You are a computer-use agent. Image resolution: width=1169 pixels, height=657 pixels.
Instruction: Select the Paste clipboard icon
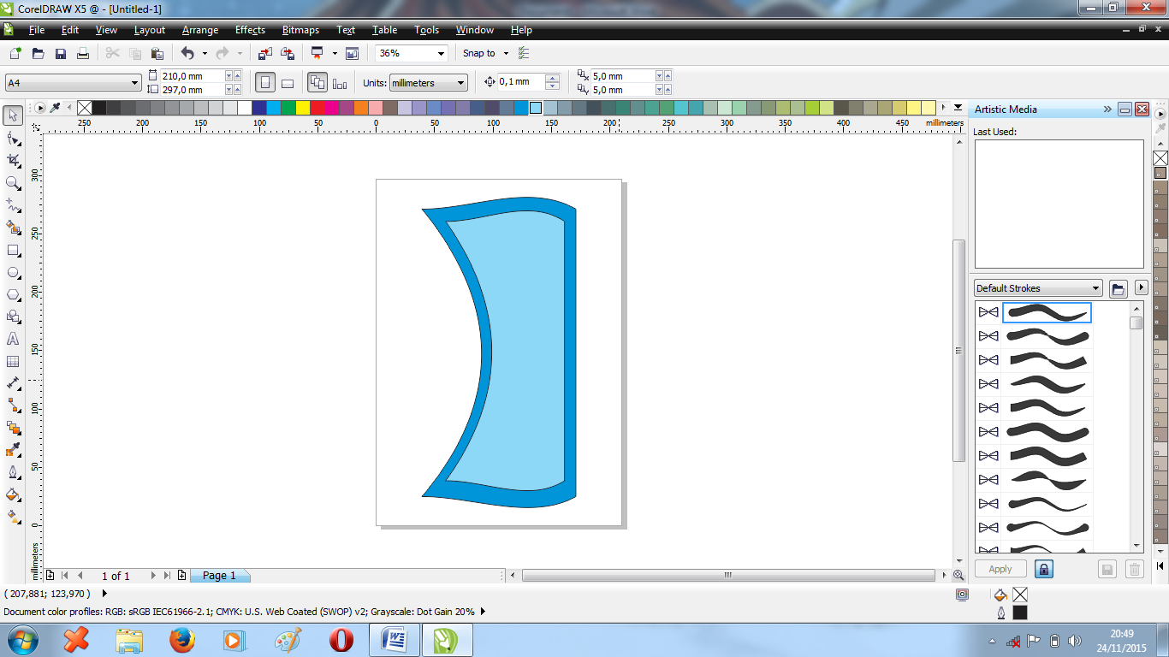(157, 53)
